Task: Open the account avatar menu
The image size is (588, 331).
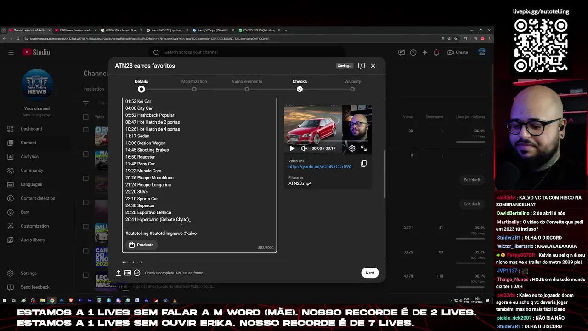Action: click(482, 52)
